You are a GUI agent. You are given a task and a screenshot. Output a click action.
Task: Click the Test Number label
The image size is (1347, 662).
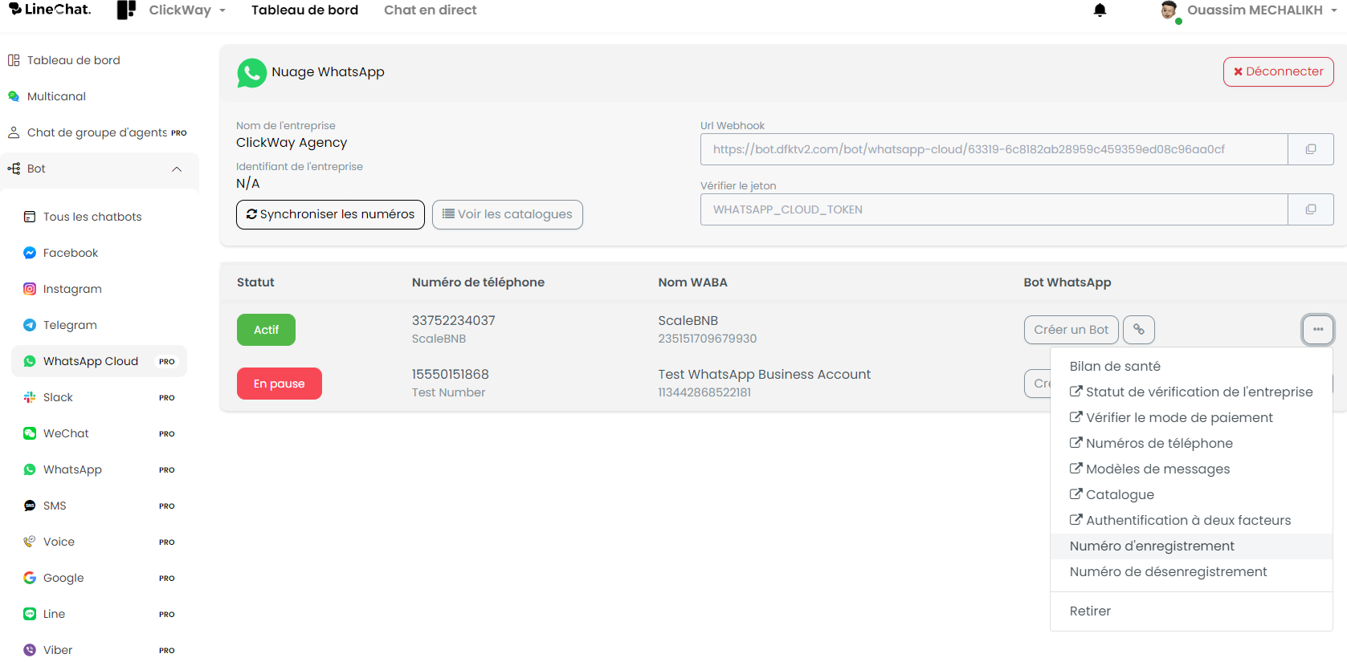tap(449, 392)
